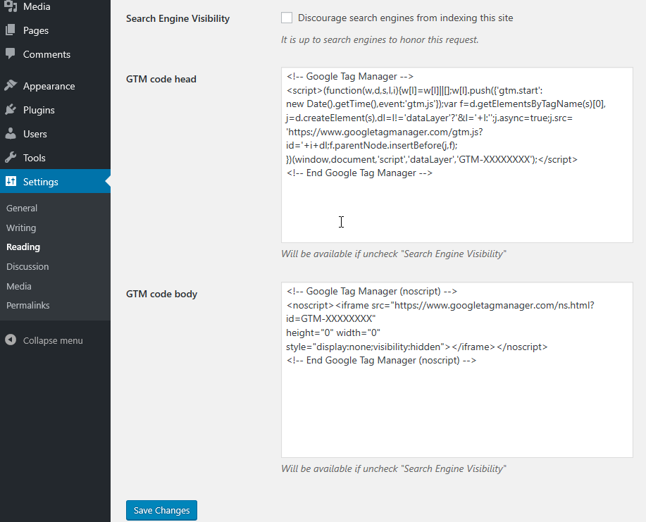Go to Discussion settings page
The width and height of the screenshot is (646, 522).
tap(27, 266)
